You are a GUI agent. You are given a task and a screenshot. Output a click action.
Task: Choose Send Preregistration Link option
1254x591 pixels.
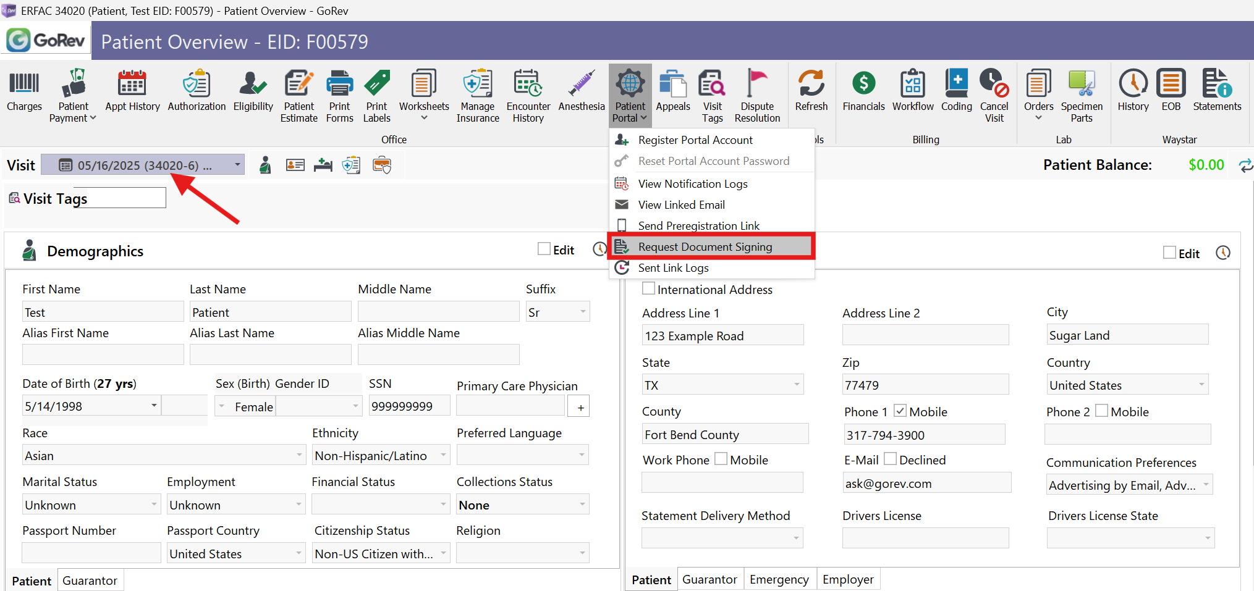pos(698,225)
